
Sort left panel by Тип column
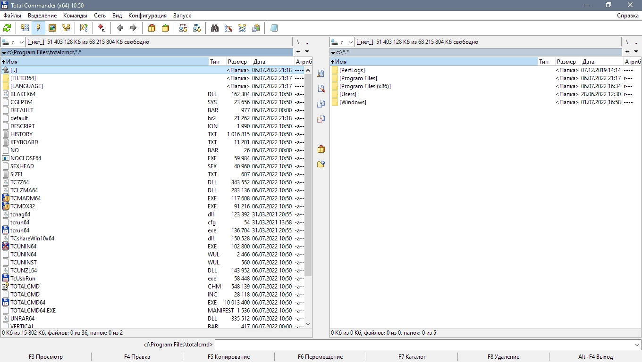click(x=217, y=62)
